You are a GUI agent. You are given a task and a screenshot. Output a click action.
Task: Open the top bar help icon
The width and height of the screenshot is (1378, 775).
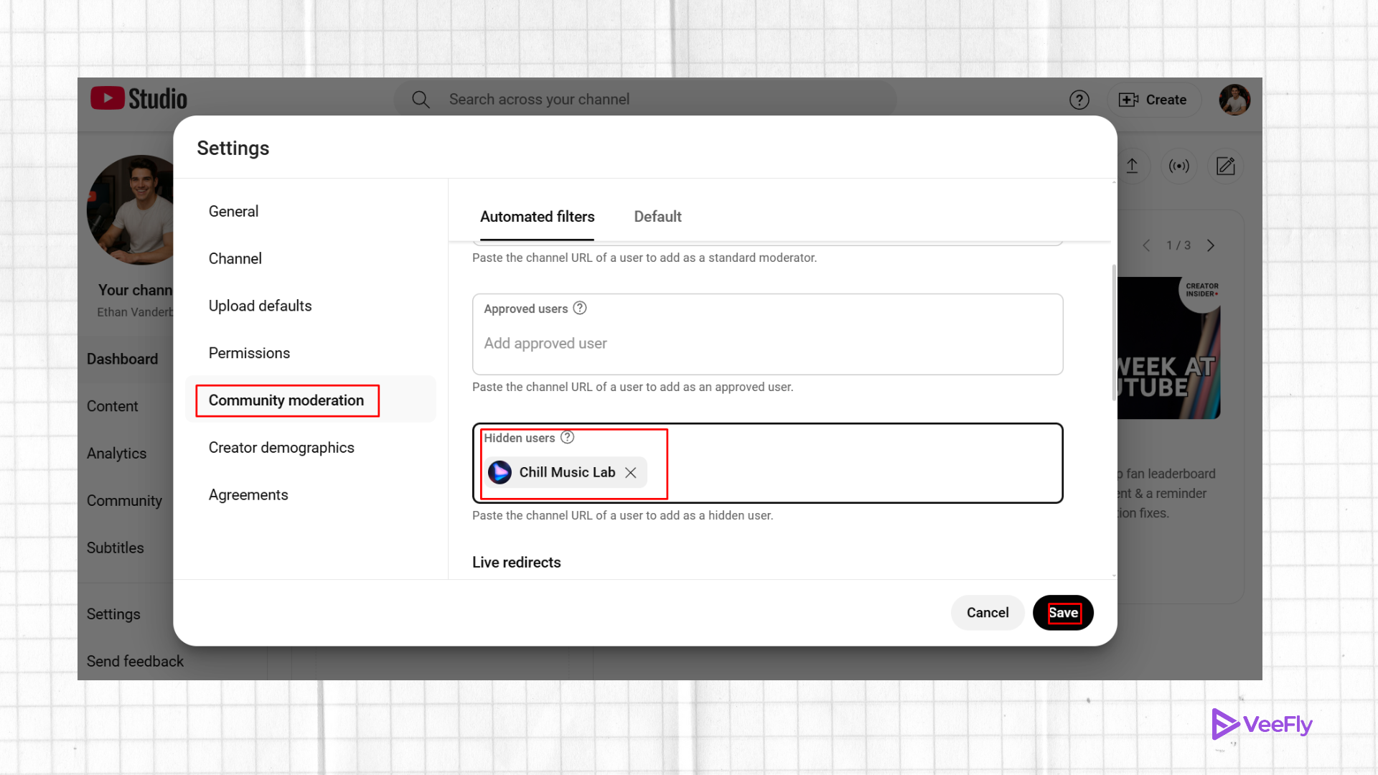tap(1079, 100)
